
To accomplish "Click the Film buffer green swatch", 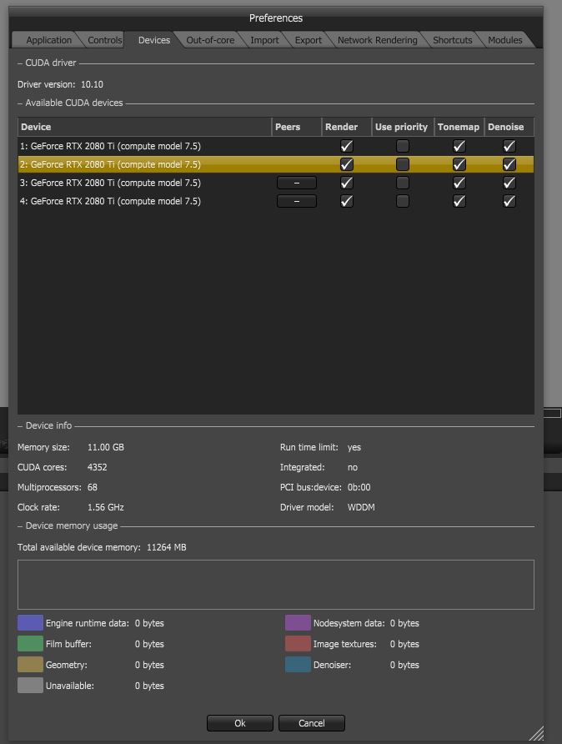I will [x=30, y=644].
